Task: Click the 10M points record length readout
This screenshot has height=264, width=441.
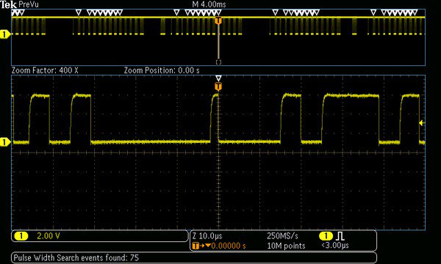Action: click(286, 246)
